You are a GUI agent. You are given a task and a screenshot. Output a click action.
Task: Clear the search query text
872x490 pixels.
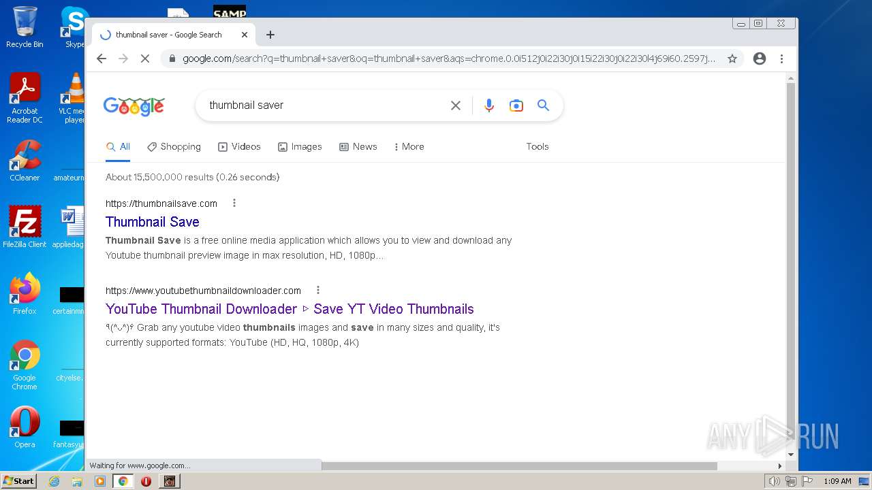(456, 105)
